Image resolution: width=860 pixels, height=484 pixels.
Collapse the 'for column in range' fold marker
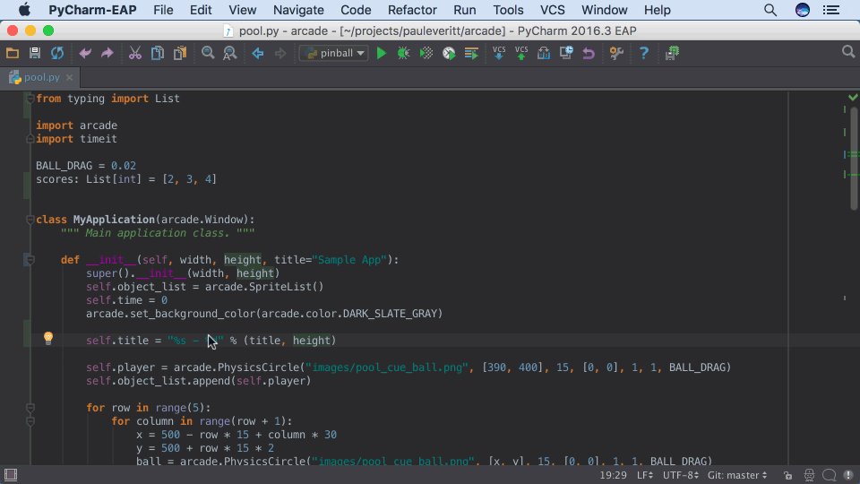[x=30, y=421]
